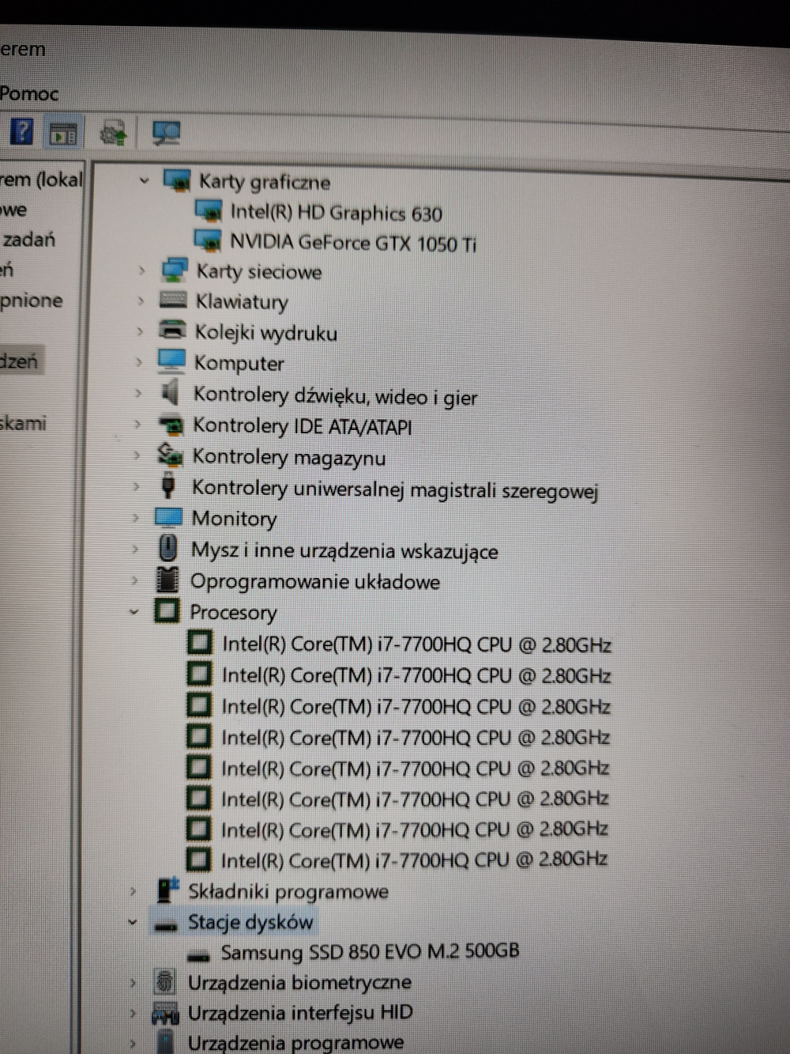The width and height of the screenshot is (790, 1054).
Task: Click the Kontrolery magazynu icon
Action: (x=169, y=455)
